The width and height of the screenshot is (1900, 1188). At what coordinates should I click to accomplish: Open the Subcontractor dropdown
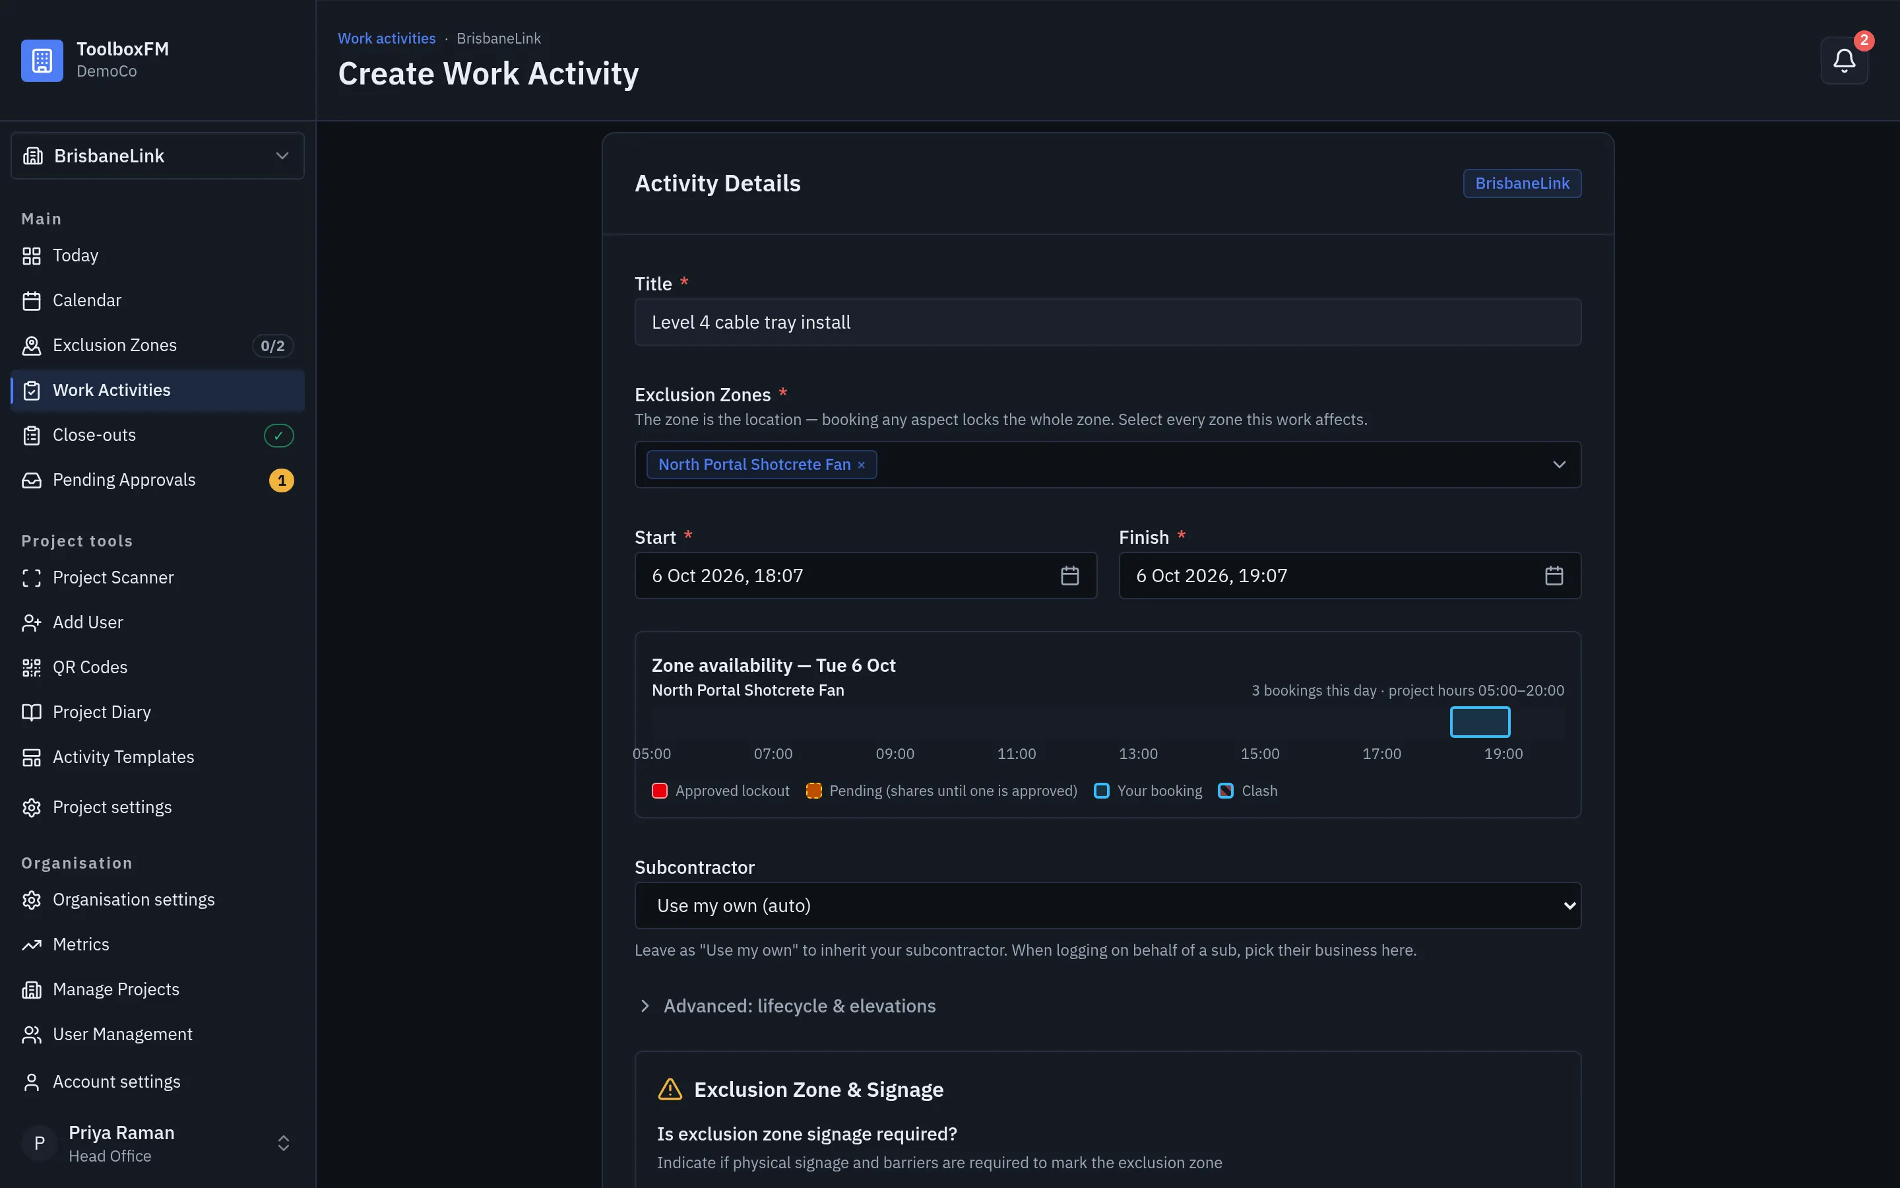point(1107,905)
